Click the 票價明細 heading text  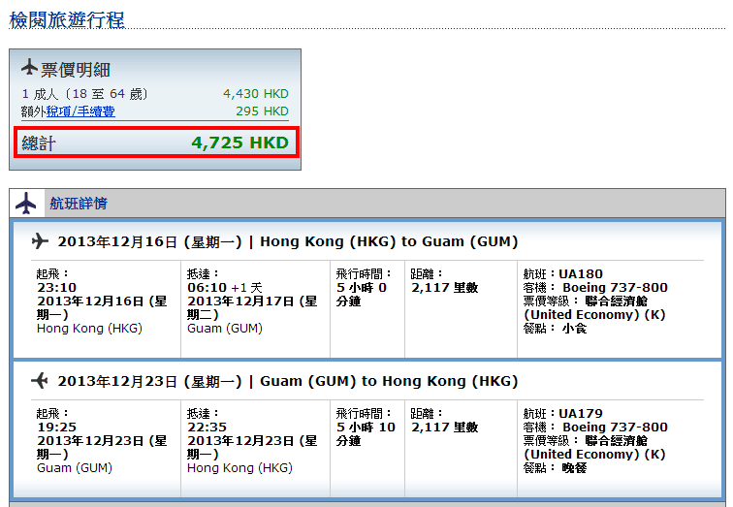[76, 70]
